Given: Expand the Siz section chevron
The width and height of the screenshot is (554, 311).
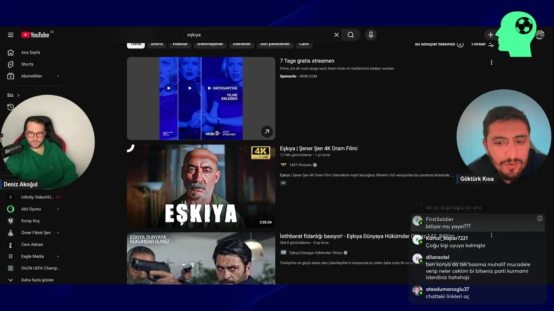Looking at the screenshot, I should point(18,95).
